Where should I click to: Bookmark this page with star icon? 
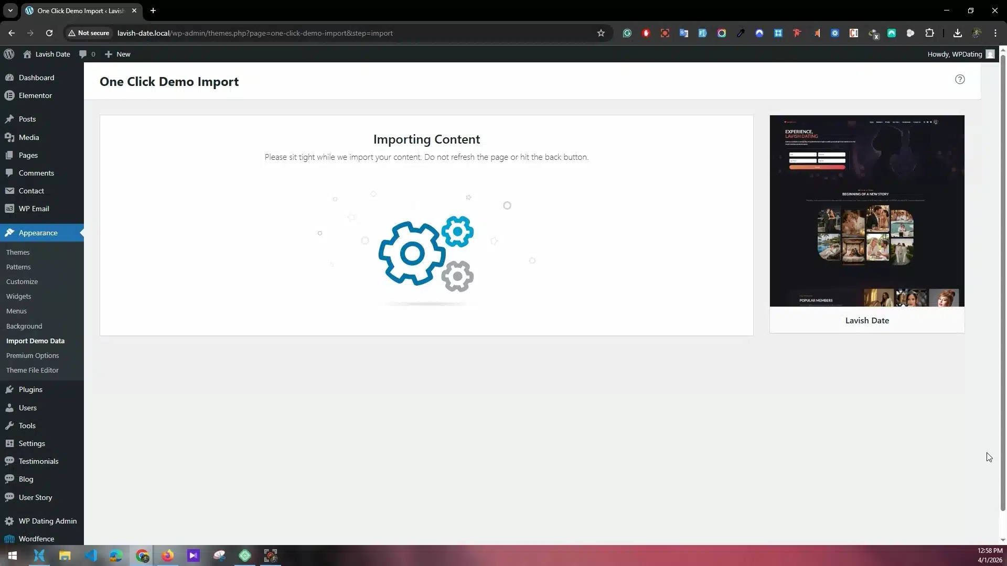coord(601,33)
